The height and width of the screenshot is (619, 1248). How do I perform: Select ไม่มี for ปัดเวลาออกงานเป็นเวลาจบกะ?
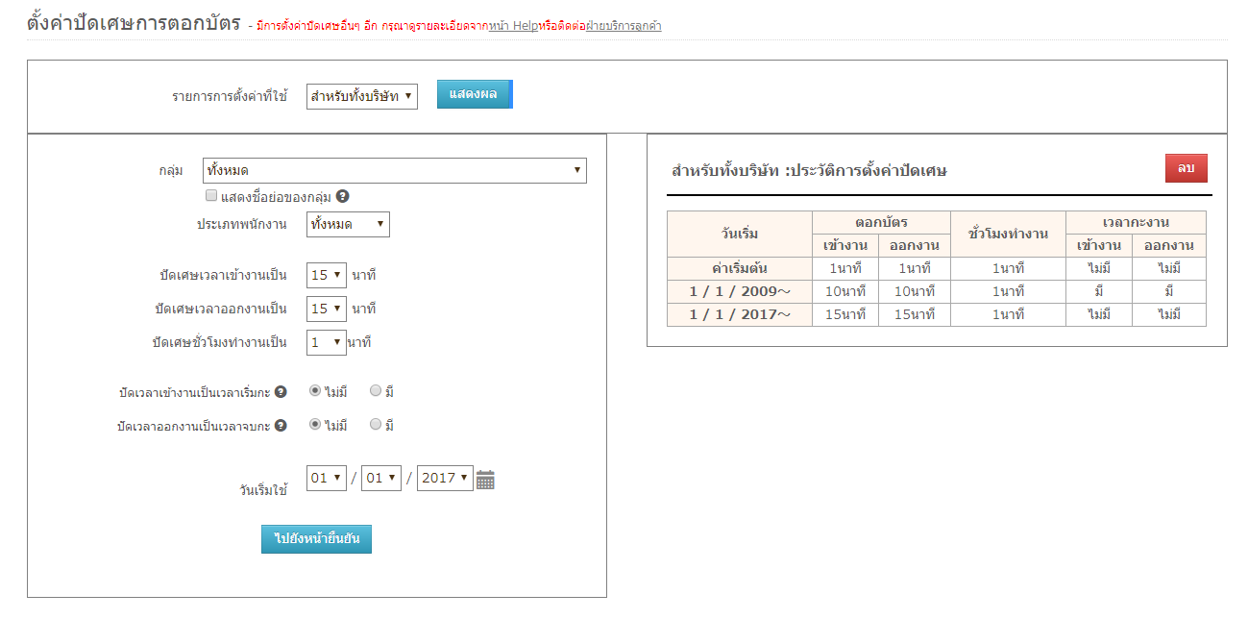coord(315,425)
